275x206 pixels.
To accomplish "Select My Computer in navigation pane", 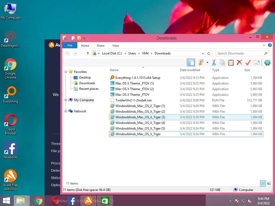I will tap(81, 100).
